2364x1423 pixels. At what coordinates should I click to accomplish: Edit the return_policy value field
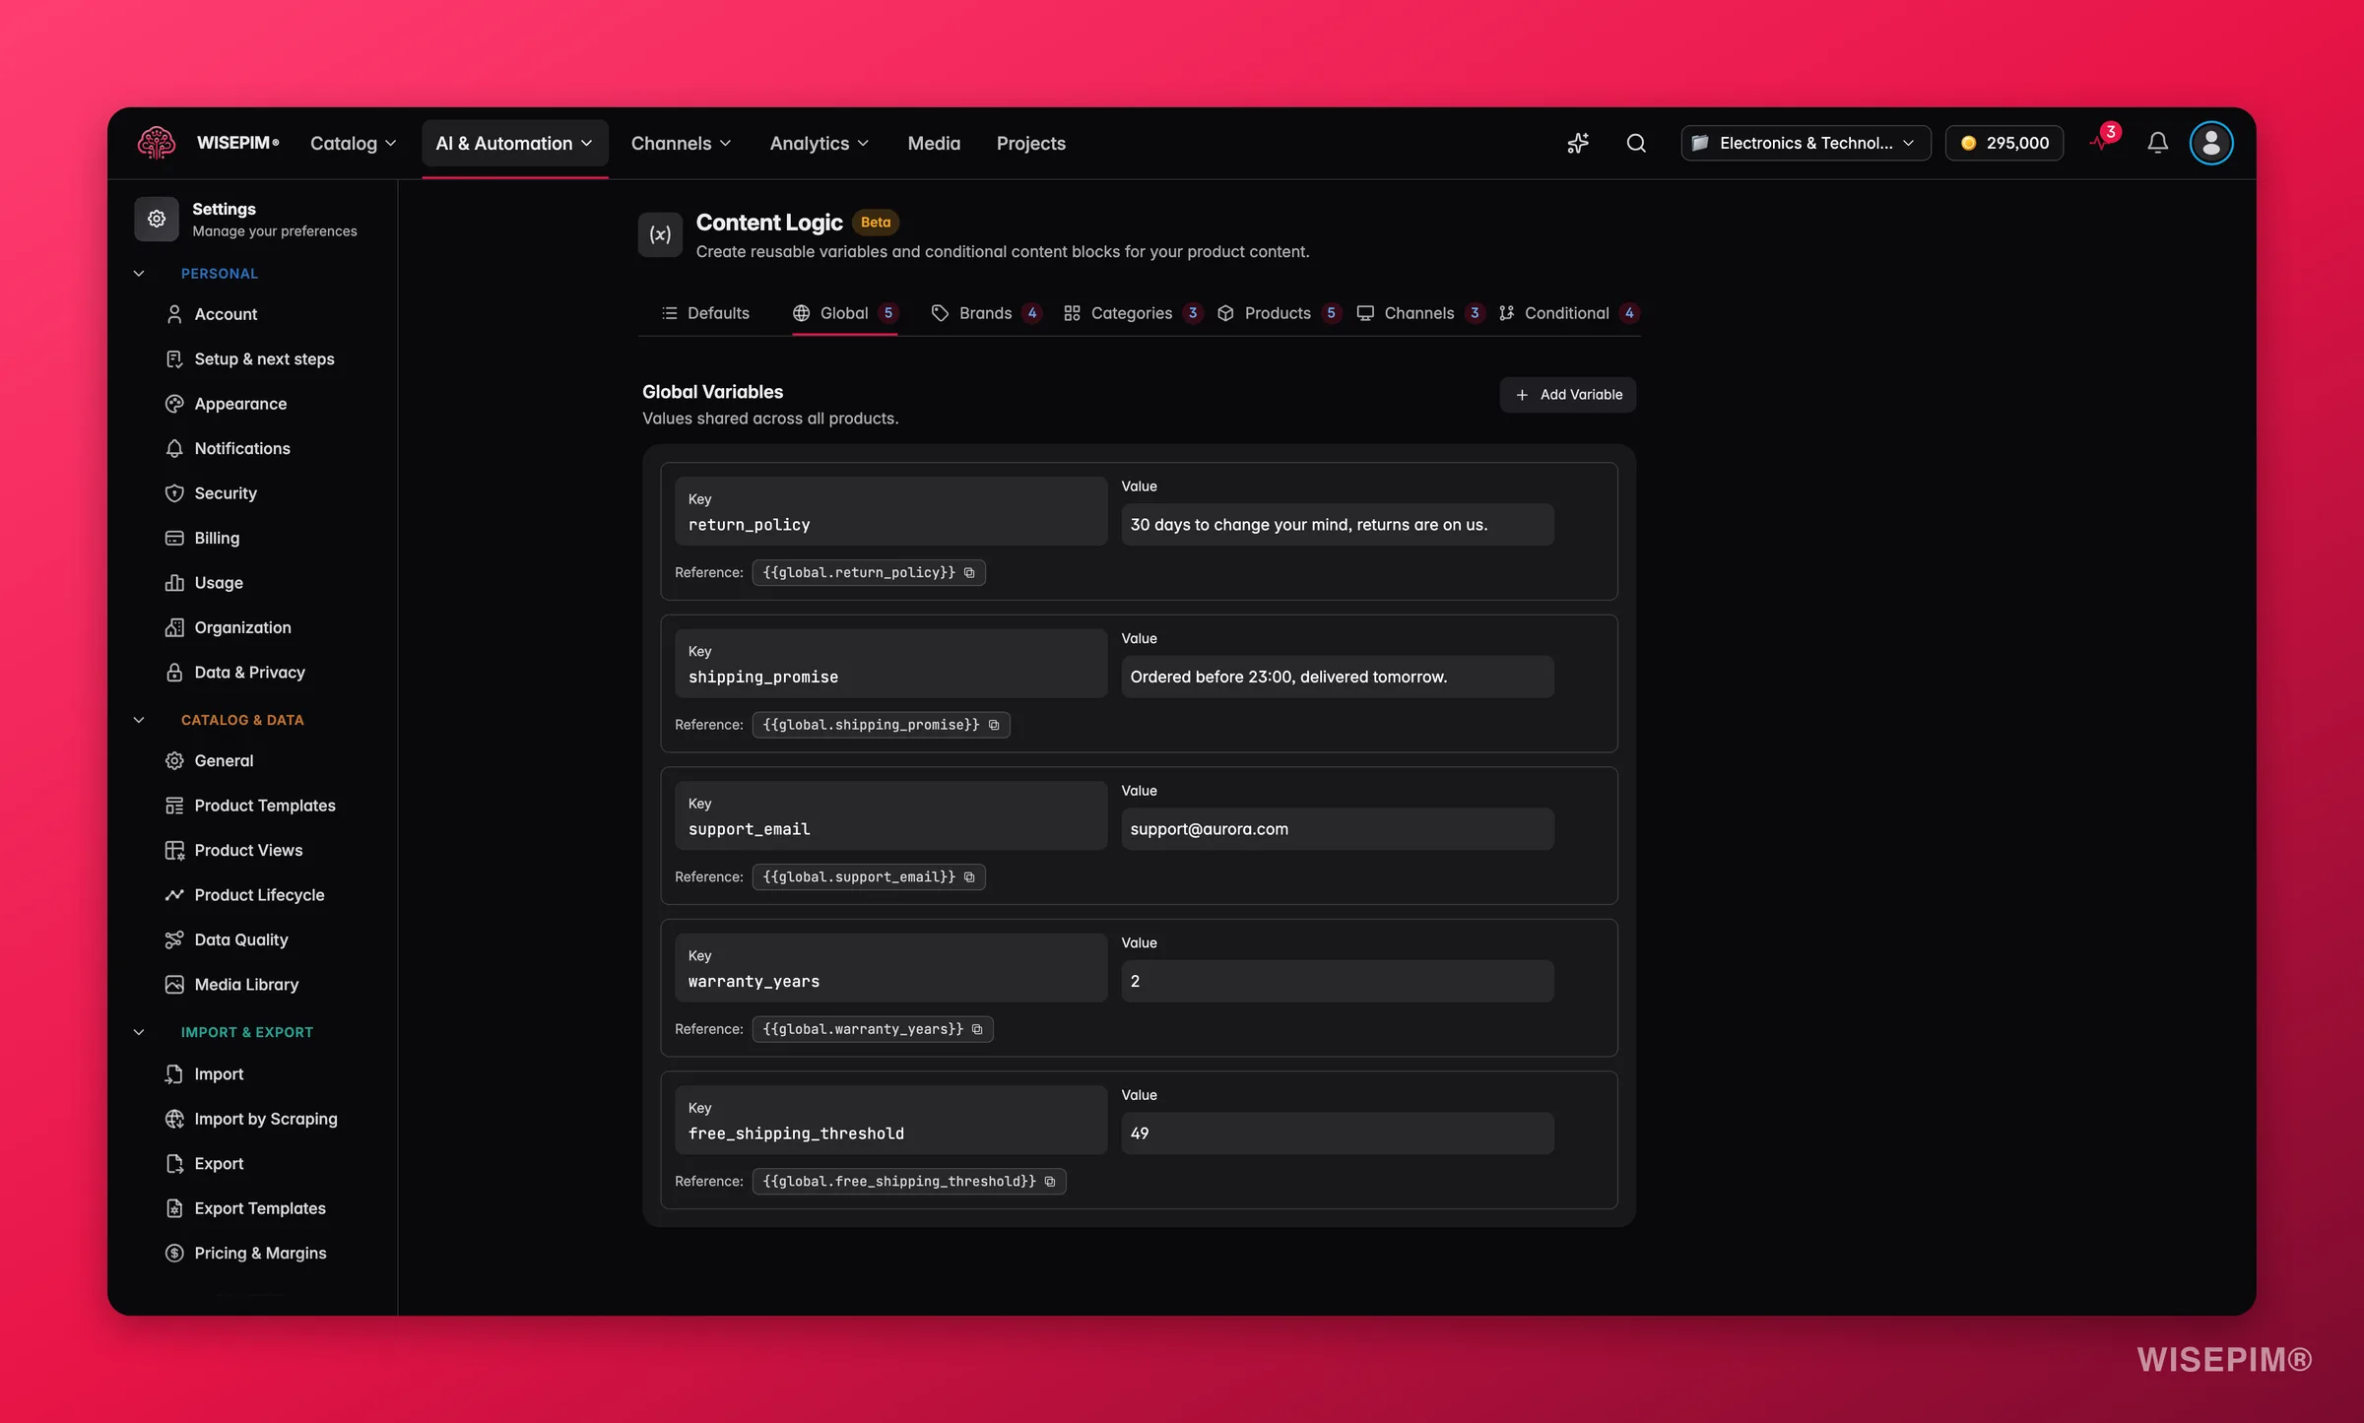pos(1337,525)
